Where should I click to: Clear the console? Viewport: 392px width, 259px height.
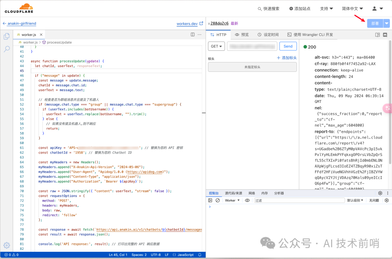click(218, 200)
